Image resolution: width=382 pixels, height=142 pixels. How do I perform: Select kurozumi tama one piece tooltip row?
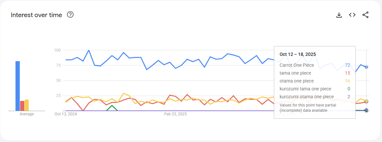pos(315,89)
